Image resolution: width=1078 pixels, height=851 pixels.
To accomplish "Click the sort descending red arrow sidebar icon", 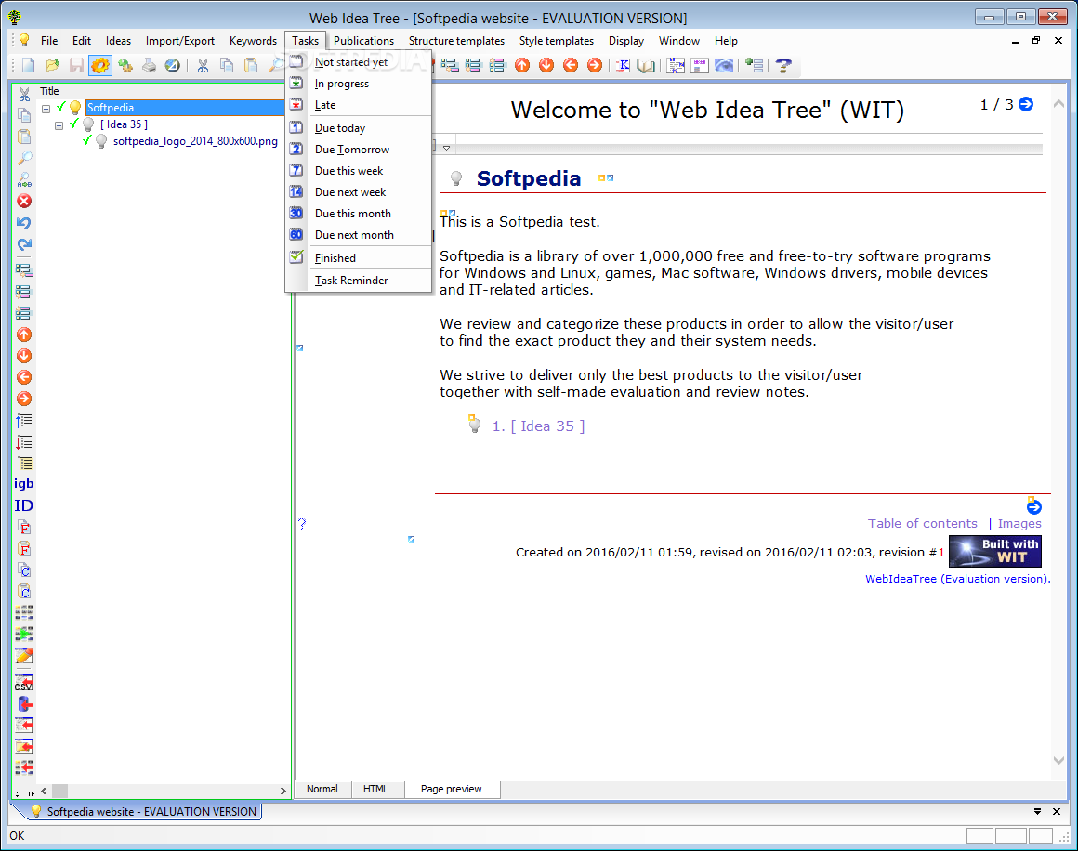I will click(24, 441).
